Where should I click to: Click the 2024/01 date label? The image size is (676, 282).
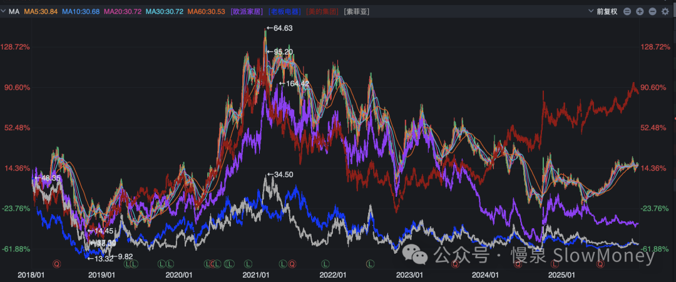click(x=485, y=274)
